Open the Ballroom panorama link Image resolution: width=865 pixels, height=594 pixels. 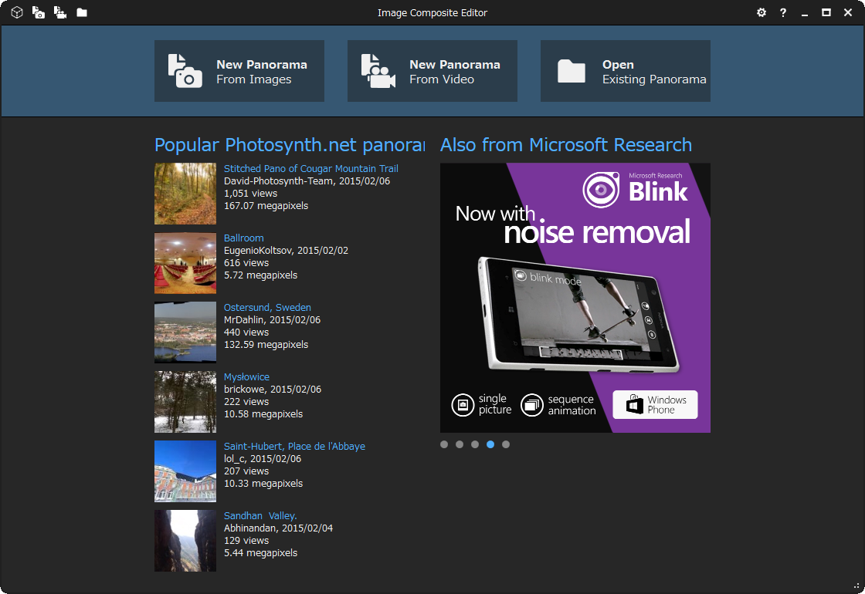click(243, 238)
